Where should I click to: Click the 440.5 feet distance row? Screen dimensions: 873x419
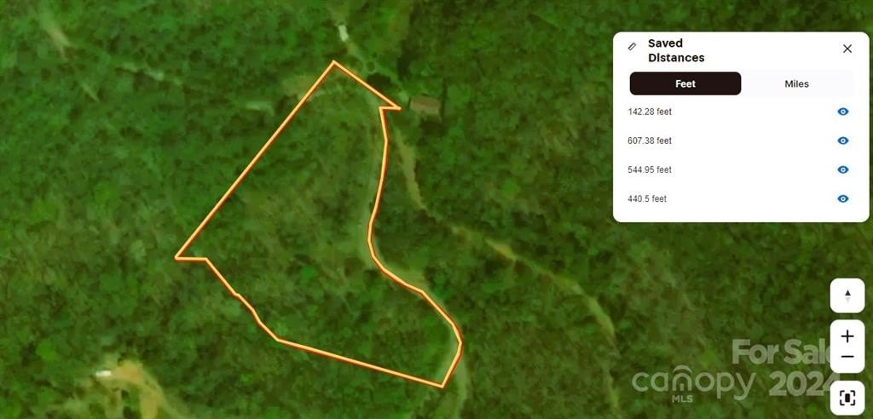741,198
